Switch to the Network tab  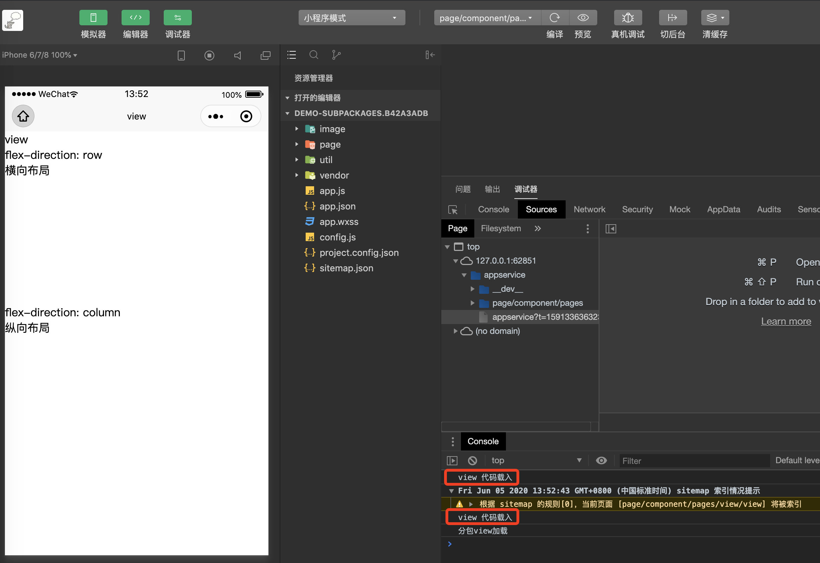[x=589, y=210]
